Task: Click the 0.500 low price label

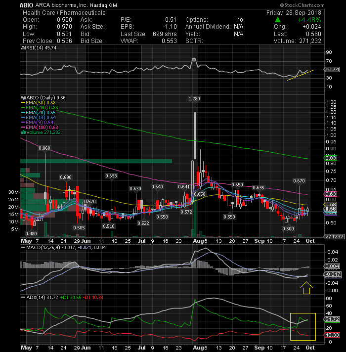Action: (x=288, y=228)
